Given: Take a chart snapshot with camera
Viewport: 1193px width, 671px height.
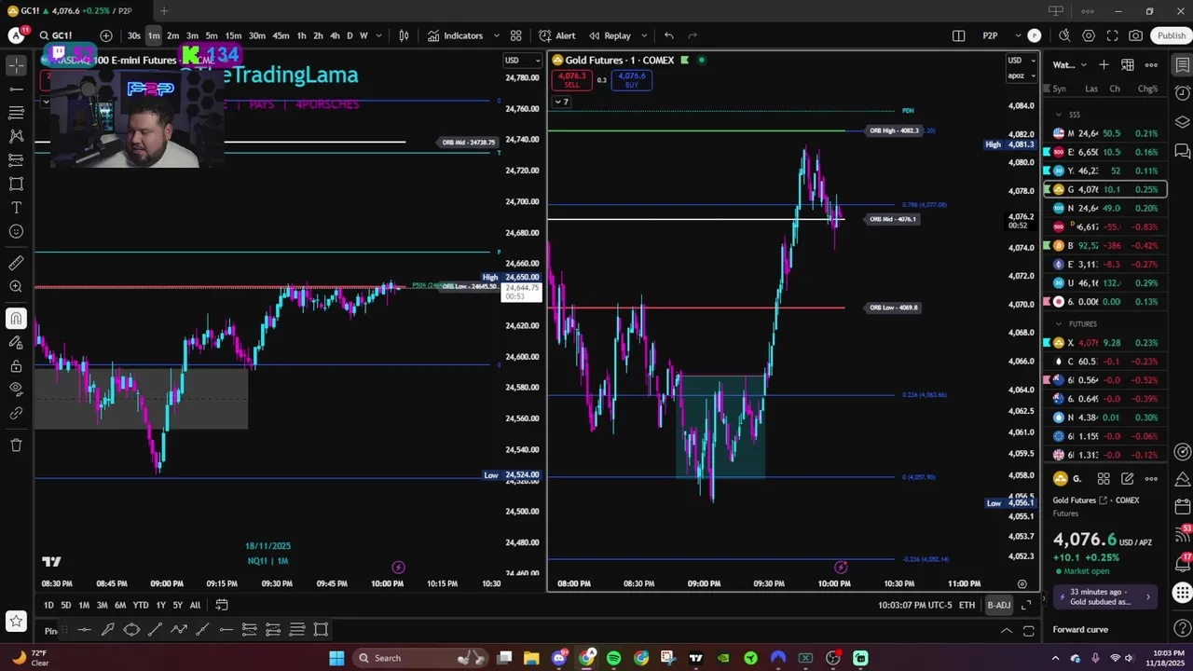Looking at the screenshot, I should 1135,35.
